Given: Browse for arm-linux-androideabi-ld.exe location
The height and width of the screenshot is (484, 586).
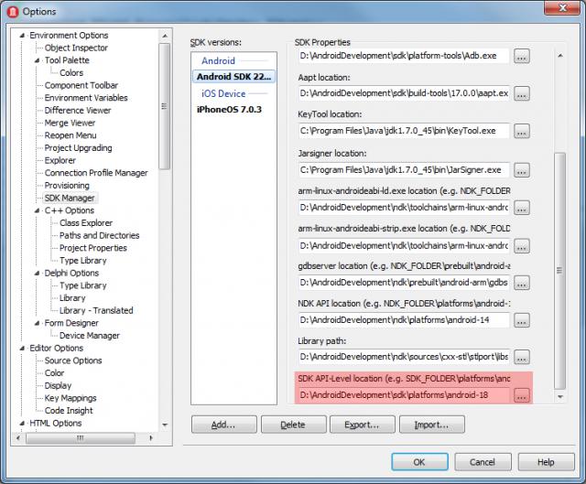Looking at the screenshot, I should pos(522,208).
